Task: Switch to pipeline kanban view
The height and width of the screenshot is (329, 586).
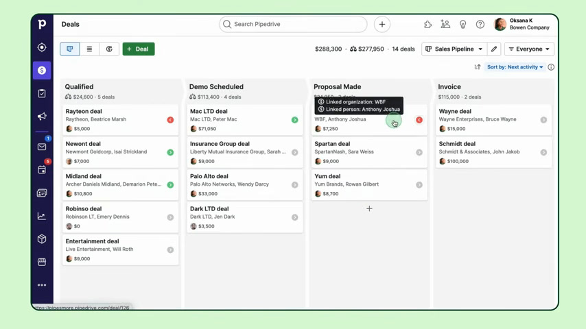Action: coord(70,49)
